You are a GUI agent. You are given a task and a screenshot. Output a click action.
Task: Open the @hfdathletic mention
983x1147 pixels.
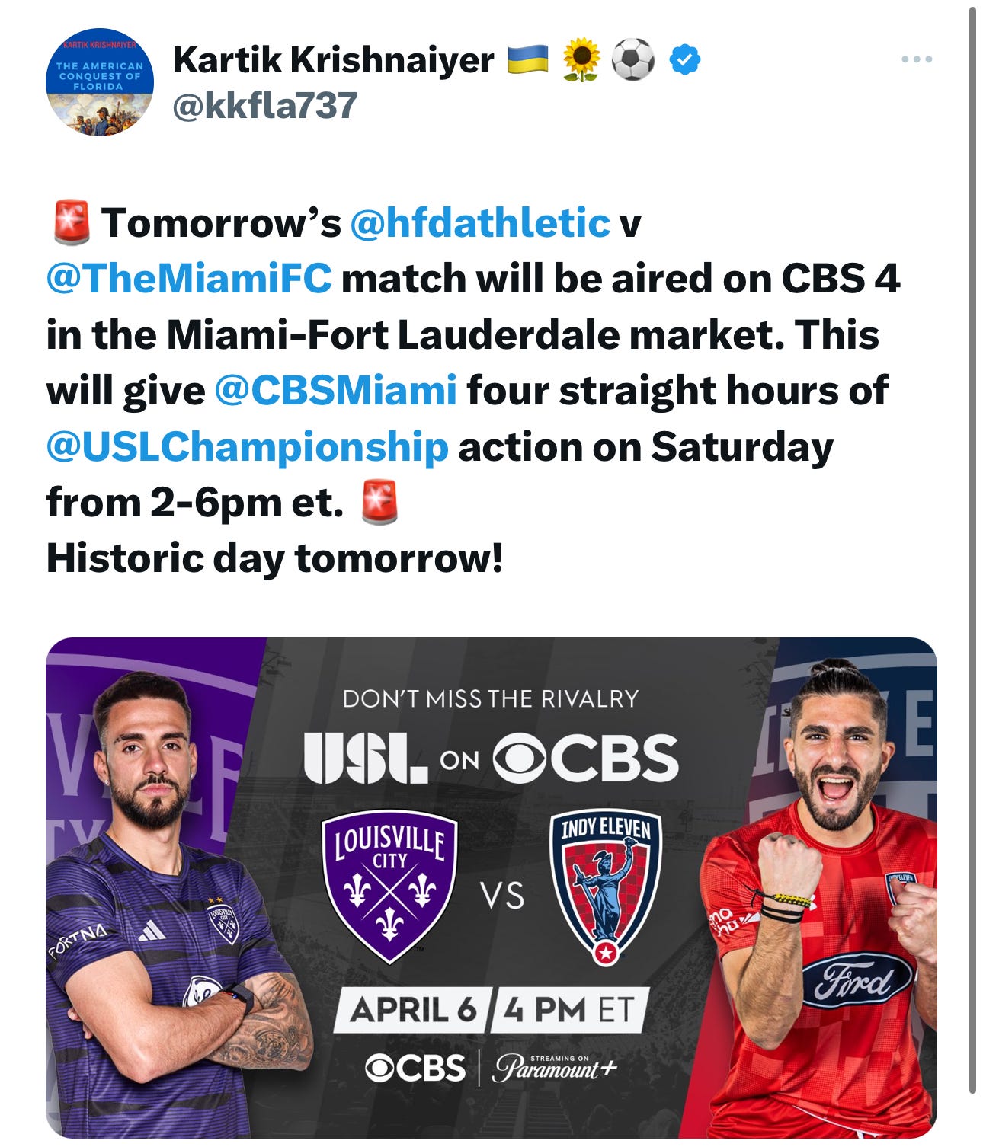(x=479, y=222)
